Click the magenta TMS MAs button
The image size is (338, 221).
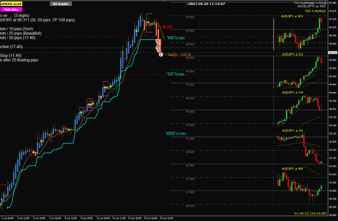pos(11,10)
